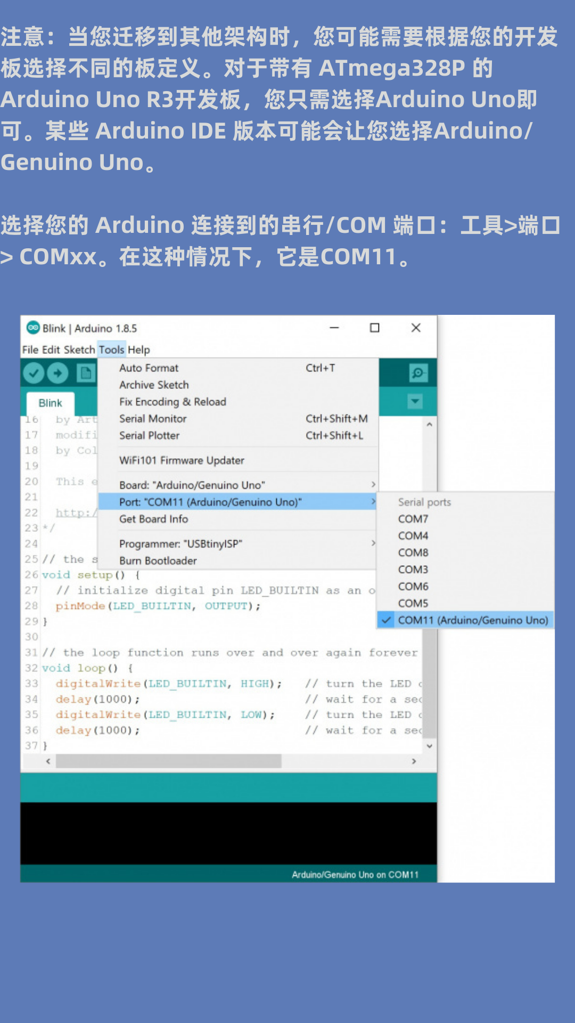Select serial port COM3
575x1023 pixels.
[x=466, y=570]
